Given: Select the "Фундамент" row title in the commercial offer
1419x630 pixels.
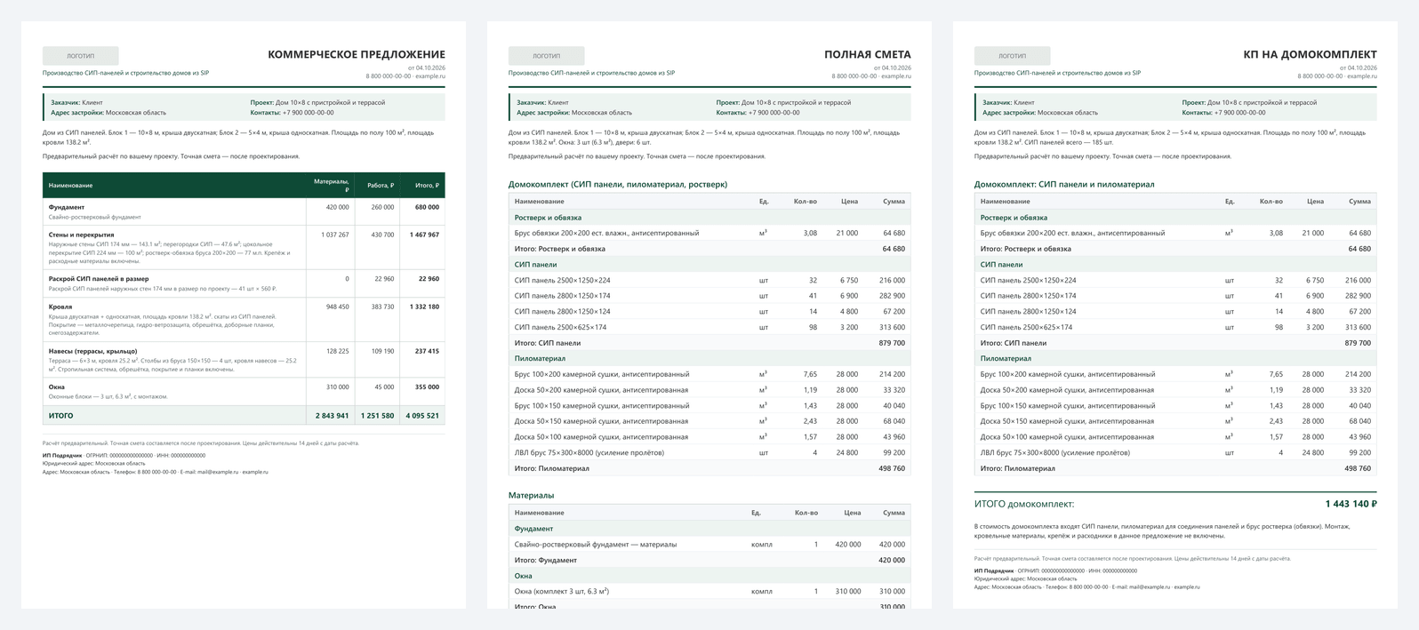Looking at the screenshot, I should pos(67,207).
